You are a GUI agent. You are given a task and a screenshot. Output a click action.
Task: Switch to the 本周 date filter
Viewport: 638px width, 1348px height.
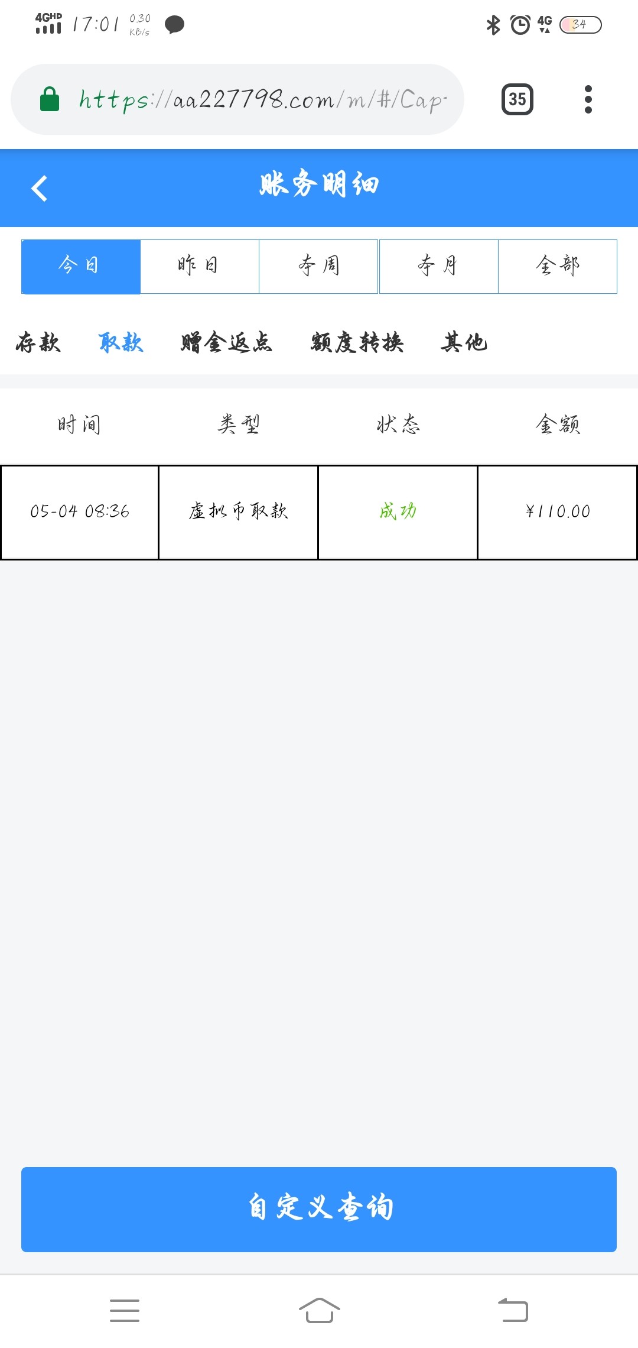[318, 267]
